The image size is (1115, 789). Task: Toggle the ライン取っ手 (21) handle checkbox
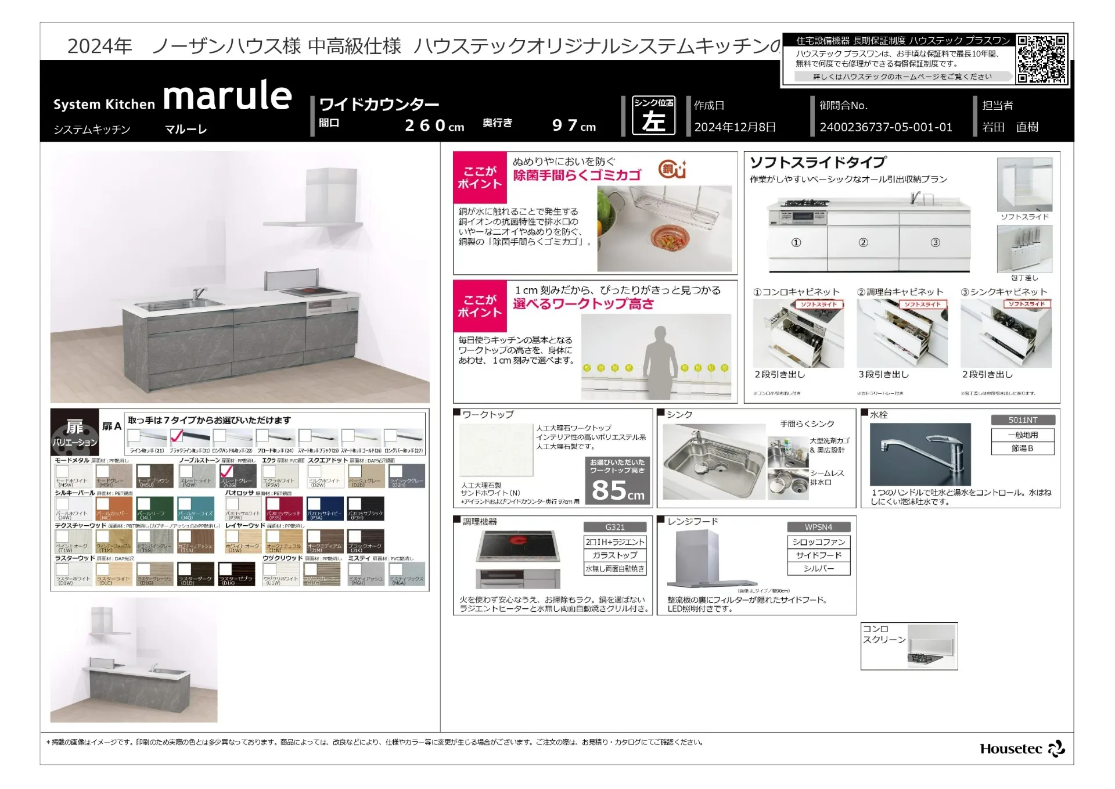(x=134, y=435)
